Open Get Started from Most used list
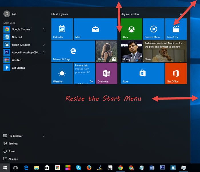Screen dimensions: 200x172 pyautogui.click(x=24, y=68)
